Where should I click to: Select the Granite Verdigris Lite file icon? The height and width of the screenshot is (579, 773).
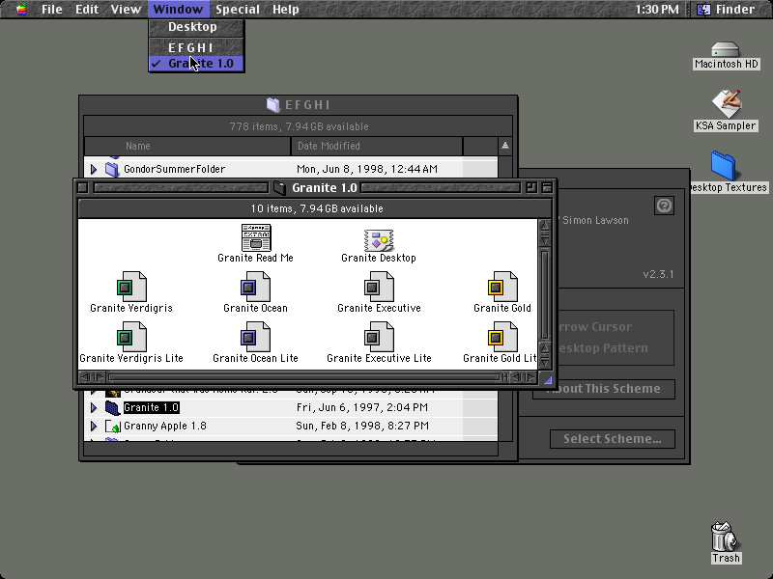(x=131, y=337)
